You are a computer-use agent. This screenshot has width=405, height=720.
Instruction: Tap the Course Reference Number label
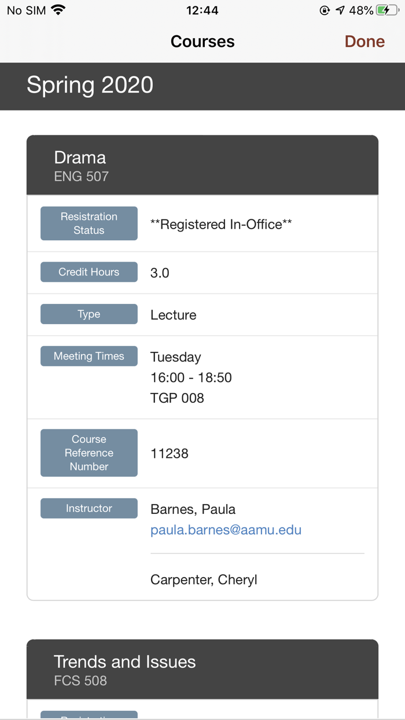pyautogui.click(x=89, y=453)
